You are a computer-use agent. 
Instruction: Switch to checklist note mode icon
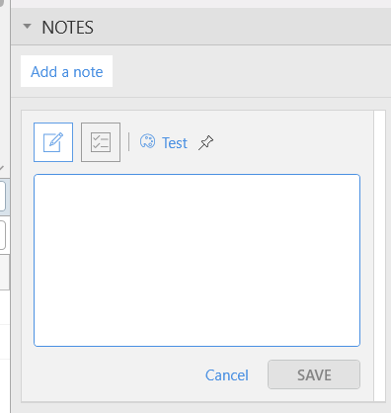point(101,142)
